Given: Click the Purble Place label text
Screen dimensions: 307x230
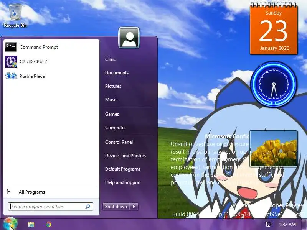Looking at the screenshot, I should [32, 76].
